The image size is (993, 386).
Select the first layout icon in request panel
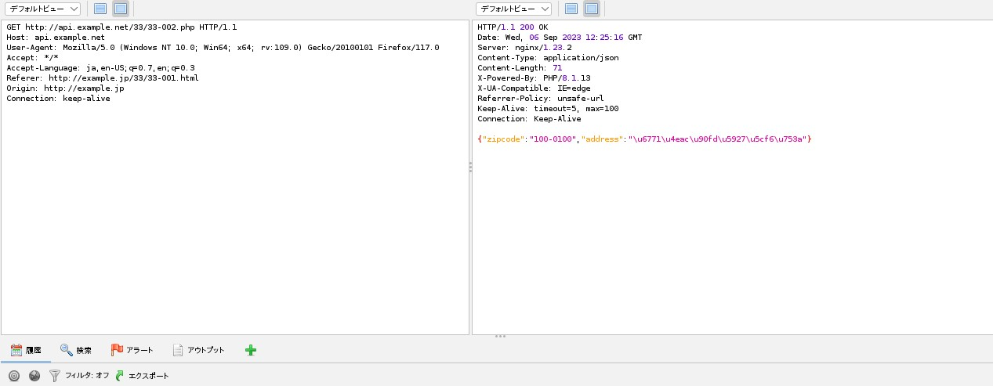click(100, 9)
